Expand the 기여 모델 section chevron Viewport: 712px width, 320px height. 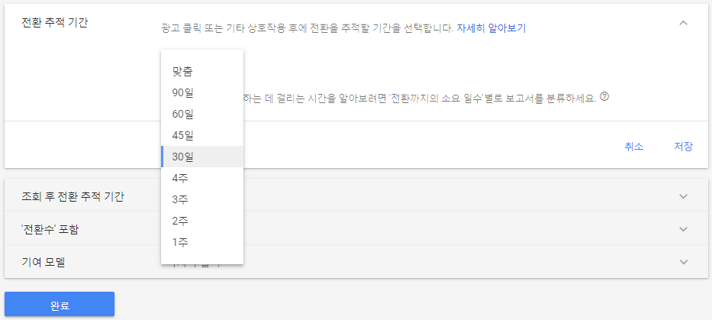(x=684, y=262)
